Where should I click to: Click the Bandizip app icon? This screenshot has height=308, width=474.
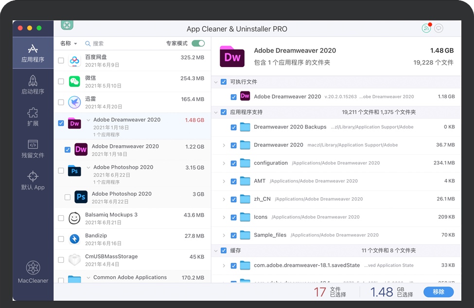pyautogui.click(x=74, y=239)
